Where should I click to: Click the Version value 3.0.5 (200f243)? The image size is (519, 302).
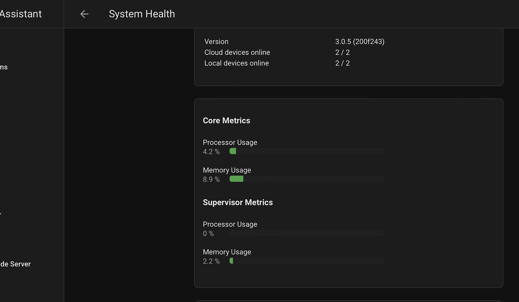click(x=360, y=42)
